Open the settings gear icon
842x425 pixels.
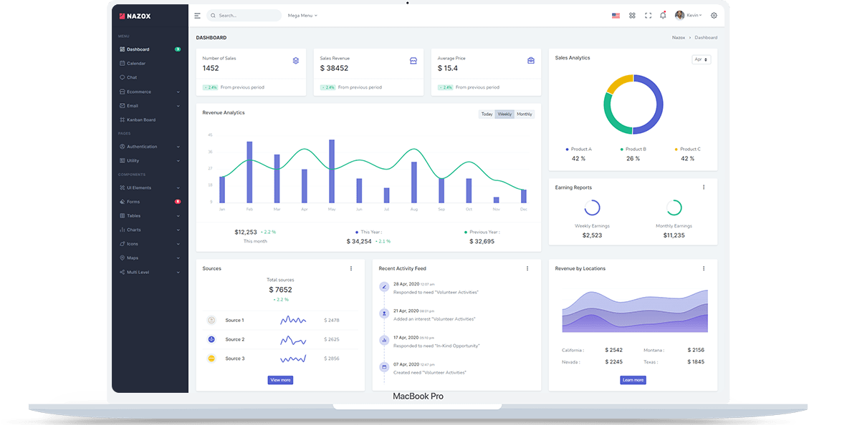point(714,16)
